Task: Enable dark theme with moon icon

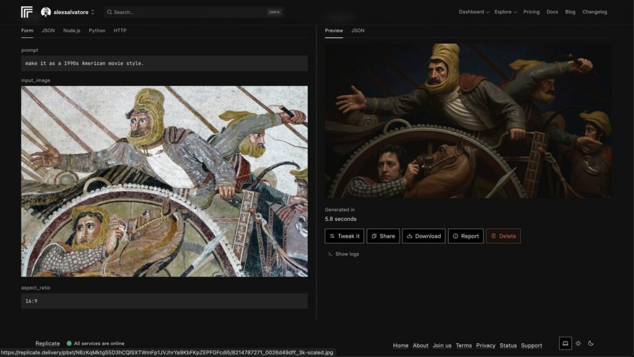Action: coord(591,343)
